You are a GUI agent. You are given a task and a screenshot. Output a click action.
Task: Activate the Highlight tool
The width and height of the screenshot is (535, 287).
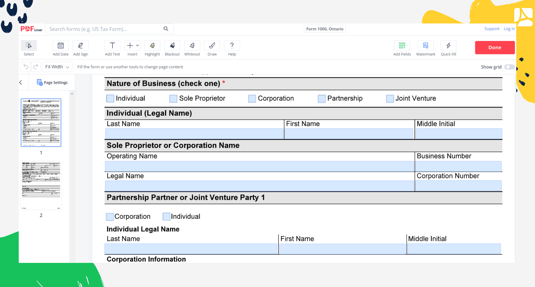[152, 46]
